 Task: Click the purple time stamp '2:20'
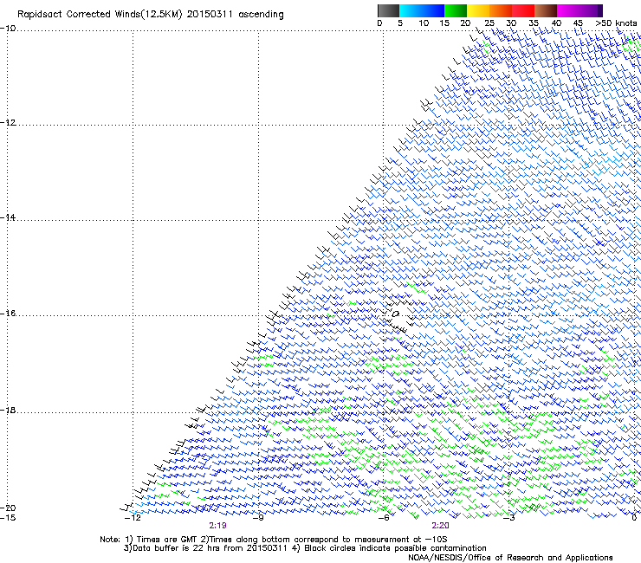click(x=440, y=526)
